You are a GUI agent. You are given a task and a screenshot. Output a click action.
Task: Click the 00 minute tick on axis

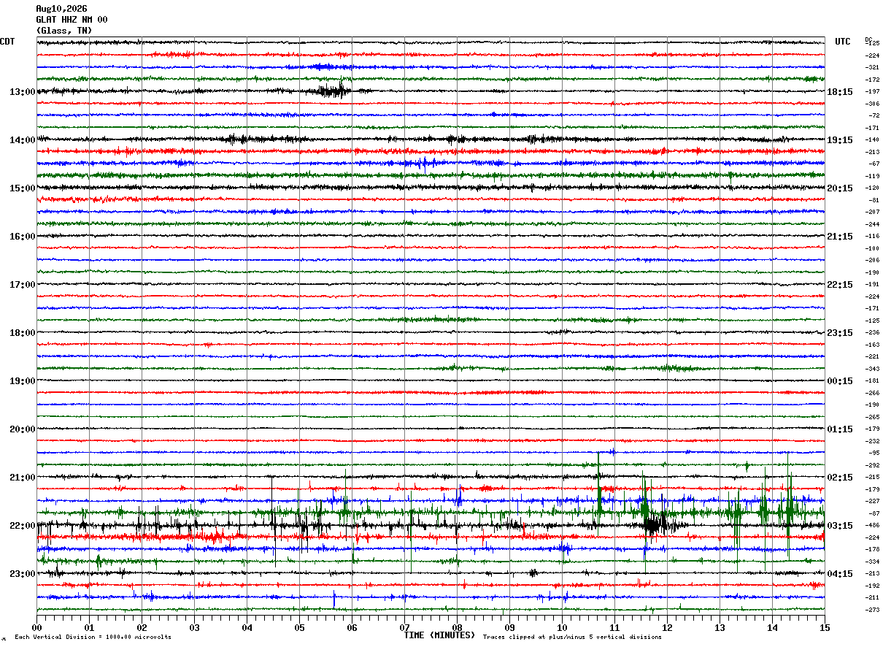[x=36, y=627]
